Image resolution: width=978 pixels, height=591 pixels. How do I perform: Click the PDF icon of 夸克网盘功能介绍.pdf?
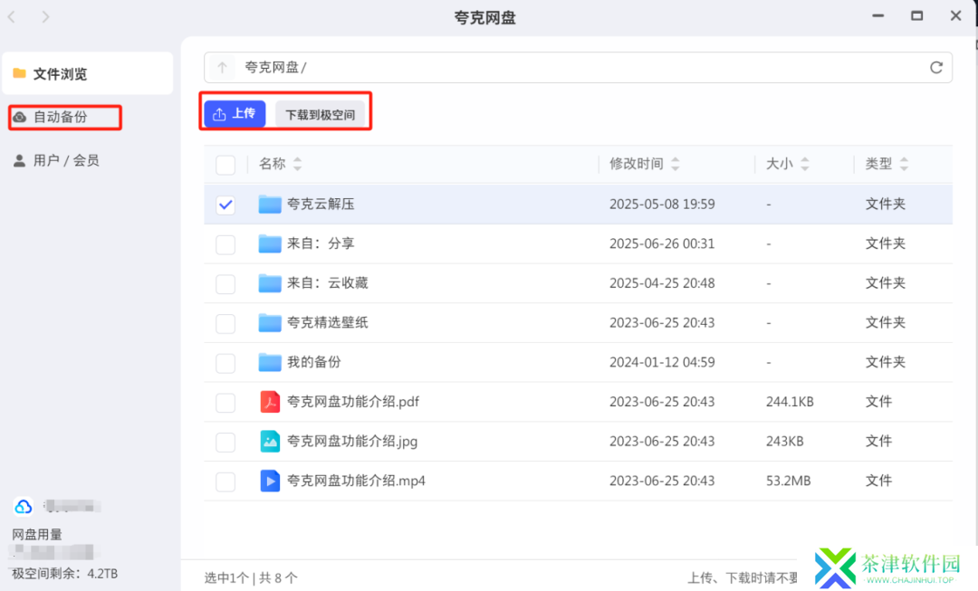point(270,402)
